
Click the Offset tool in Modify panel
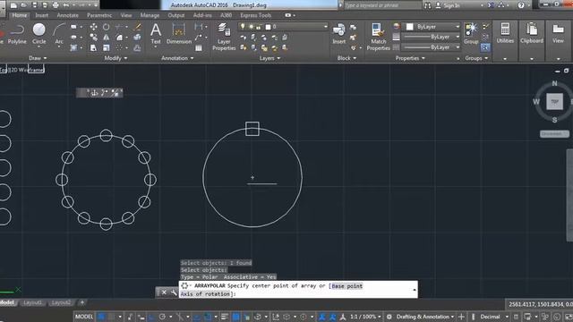click(x=137, y=47)
